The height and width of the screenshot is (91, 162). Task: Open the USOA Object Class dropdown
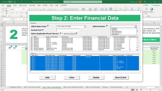pos(85,27)
